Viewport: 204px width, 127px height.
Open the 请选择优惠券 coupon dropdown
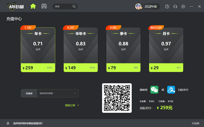pos(58,93)
